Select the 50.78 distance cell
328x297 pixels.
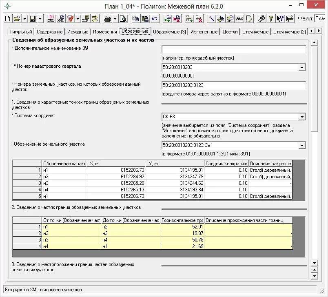(182, 240)
